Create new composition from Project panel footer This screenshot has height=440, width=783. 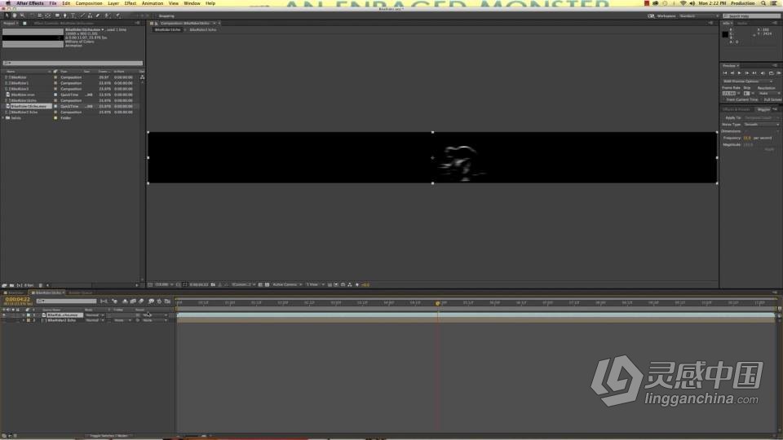pyautogui.click(x=19, y=285)
